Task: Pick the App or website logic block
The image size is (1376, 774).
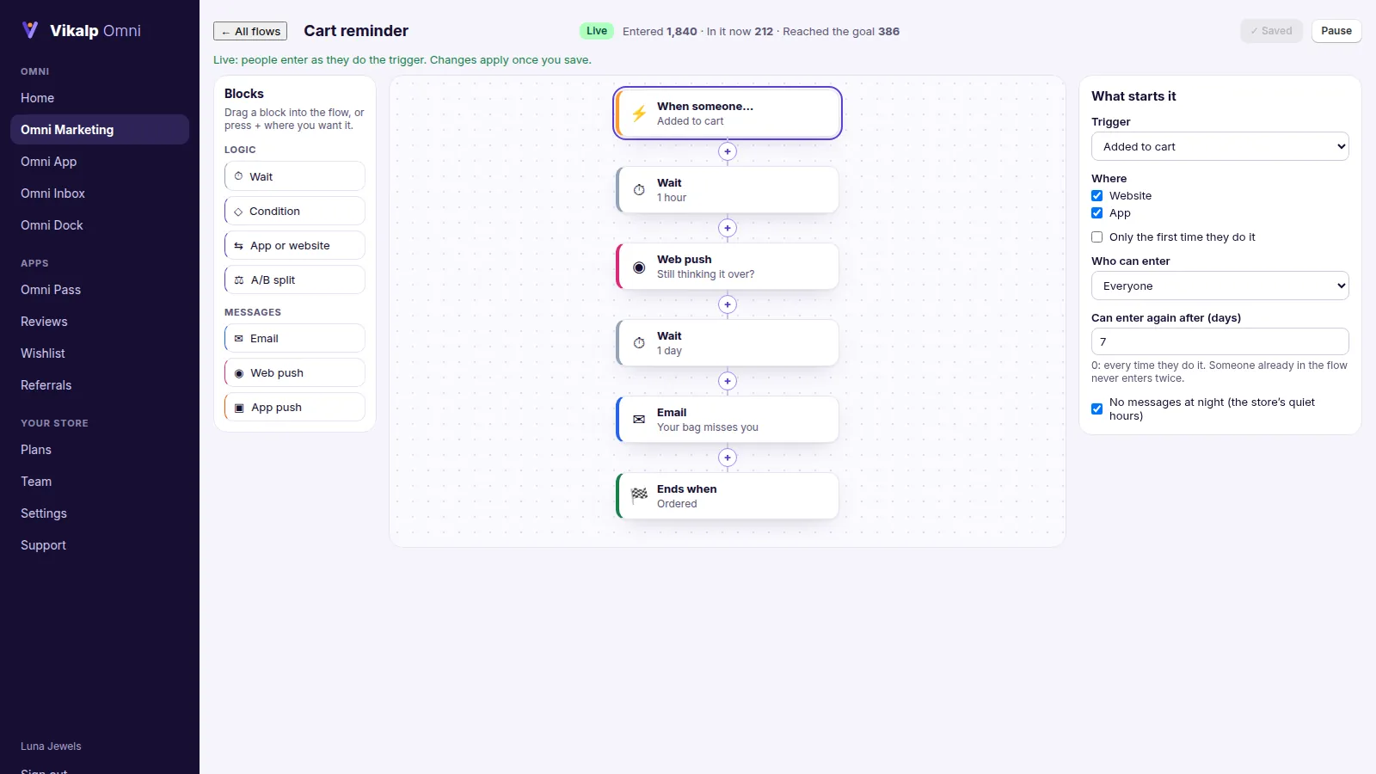Action: [295, 245]
